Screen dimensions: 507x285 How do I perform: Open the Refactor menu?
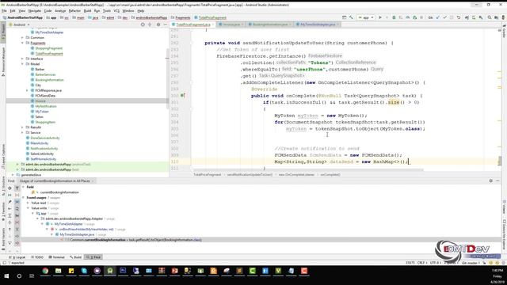(74, 10)
